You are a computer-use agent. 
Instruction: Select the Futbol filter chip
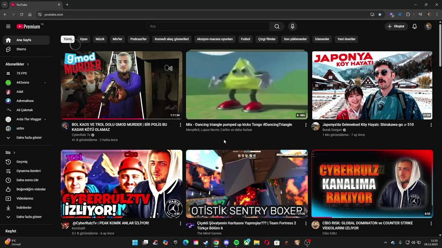pos(246,39)
